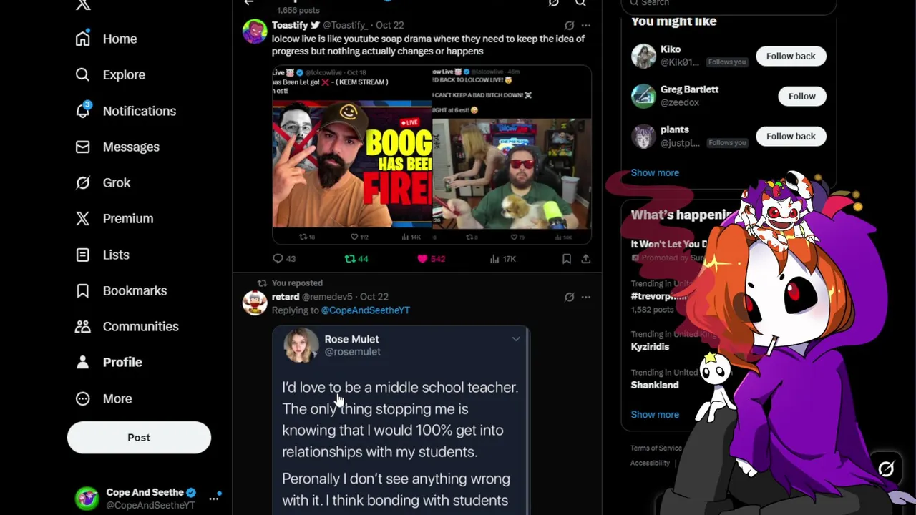Image resolution: width=916 pixels, height=515 pixels.
Task: Expand account switcher dots beside Cope And Seethe
Action: (213, 498)
